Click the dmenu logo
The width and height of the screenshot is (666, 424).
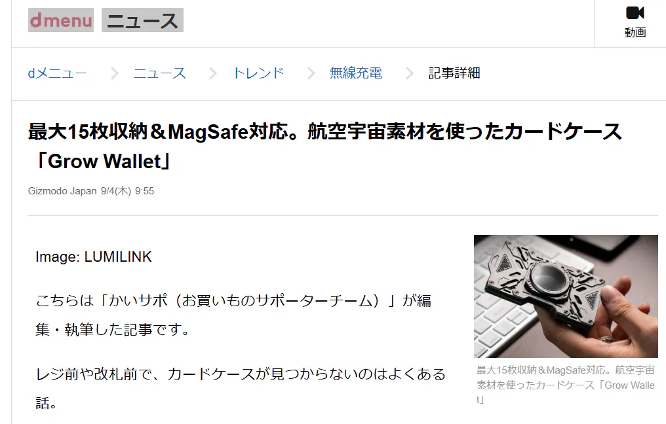(x=61, y=20)
